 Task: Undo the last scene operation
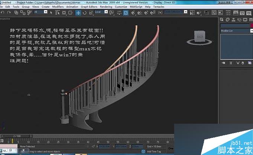(3, 12)
